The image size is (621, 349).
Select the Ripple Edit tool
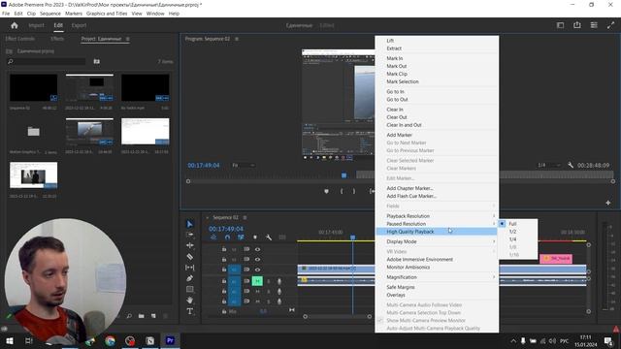[x=190, y=245]
